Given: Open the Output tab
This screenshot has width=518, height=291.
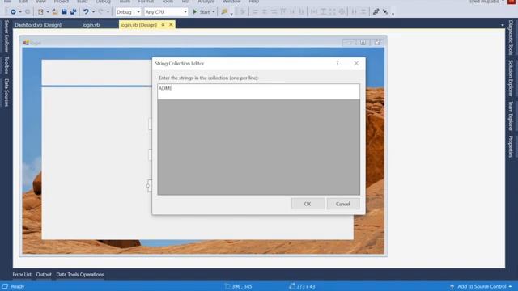Looking at the screenshot, I should (44, 275).
